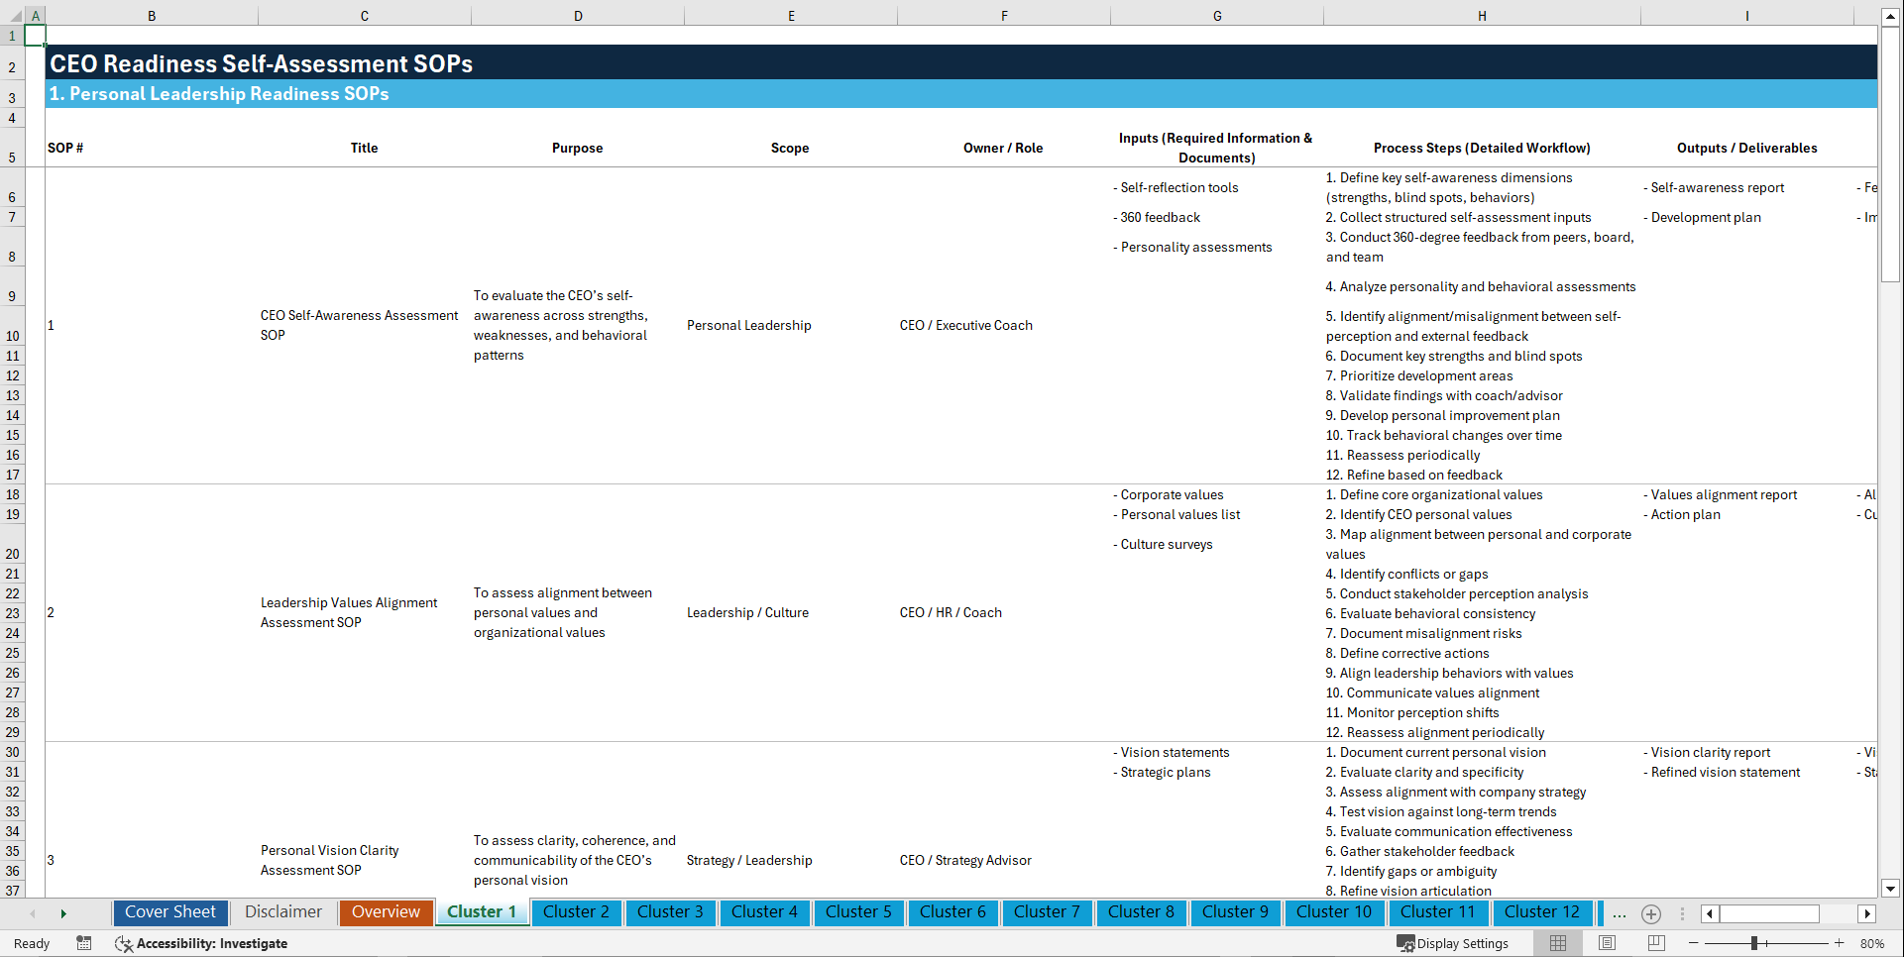Click the previous sheet navigation arrow

[33, 913]
